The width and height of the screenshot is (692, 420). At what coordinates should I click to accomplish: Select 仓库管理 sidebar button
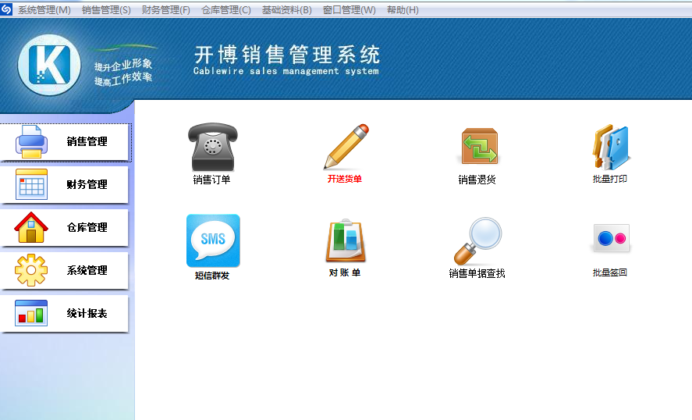tap(65, 227)
